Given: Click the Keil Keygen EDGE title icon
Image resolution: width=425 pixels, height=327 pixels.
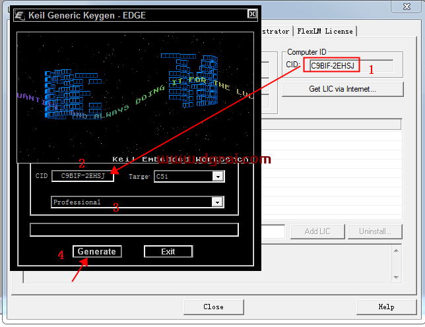Looking at the screenshot, I should (20, 14).
